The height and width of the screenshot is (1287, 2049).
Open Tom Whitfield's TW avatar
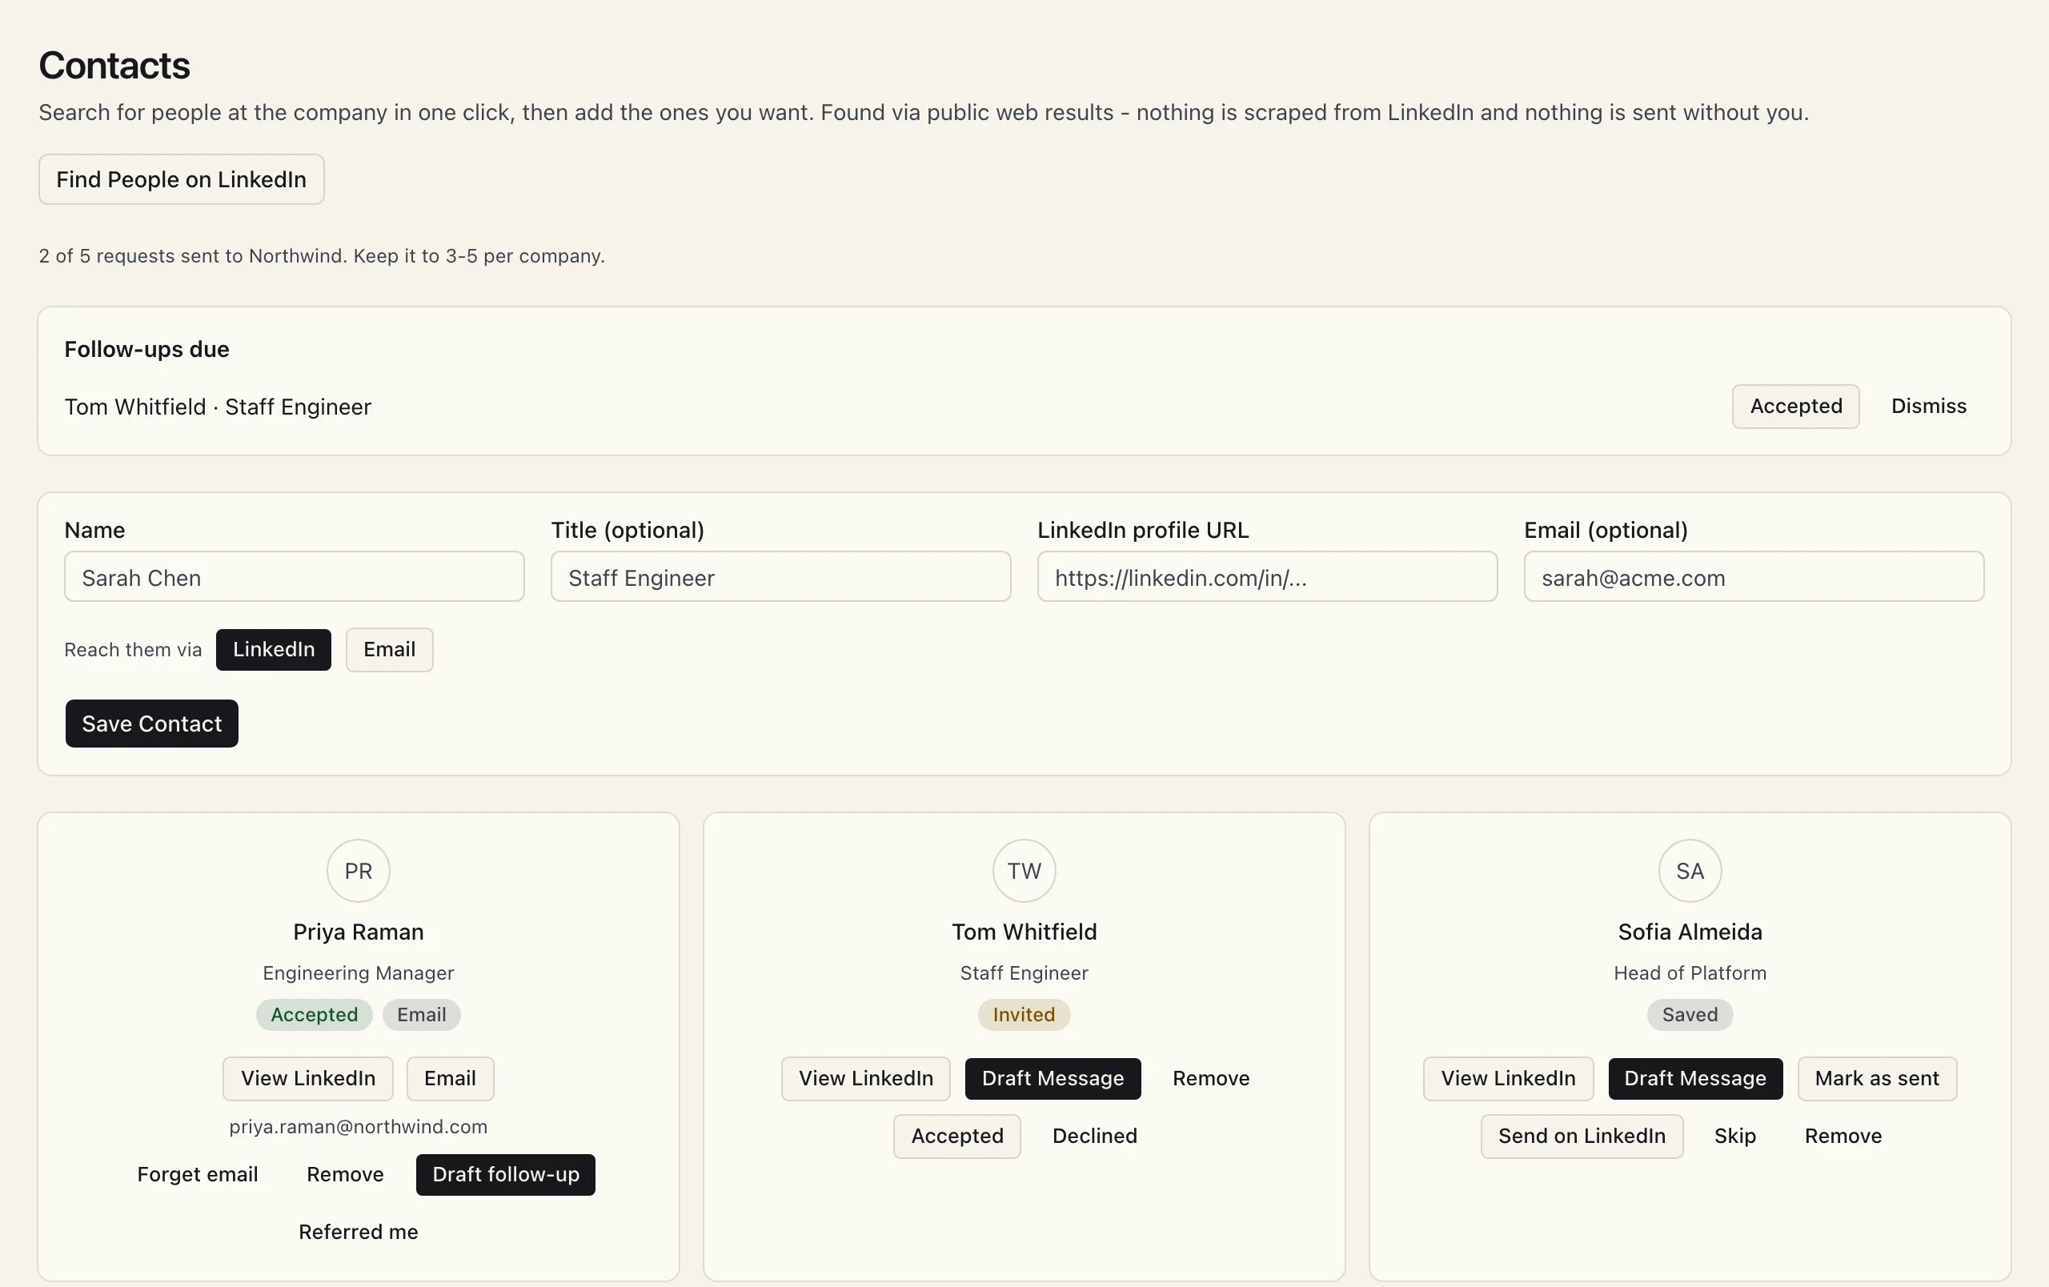pyautogui.click(x=1024, y=871)
